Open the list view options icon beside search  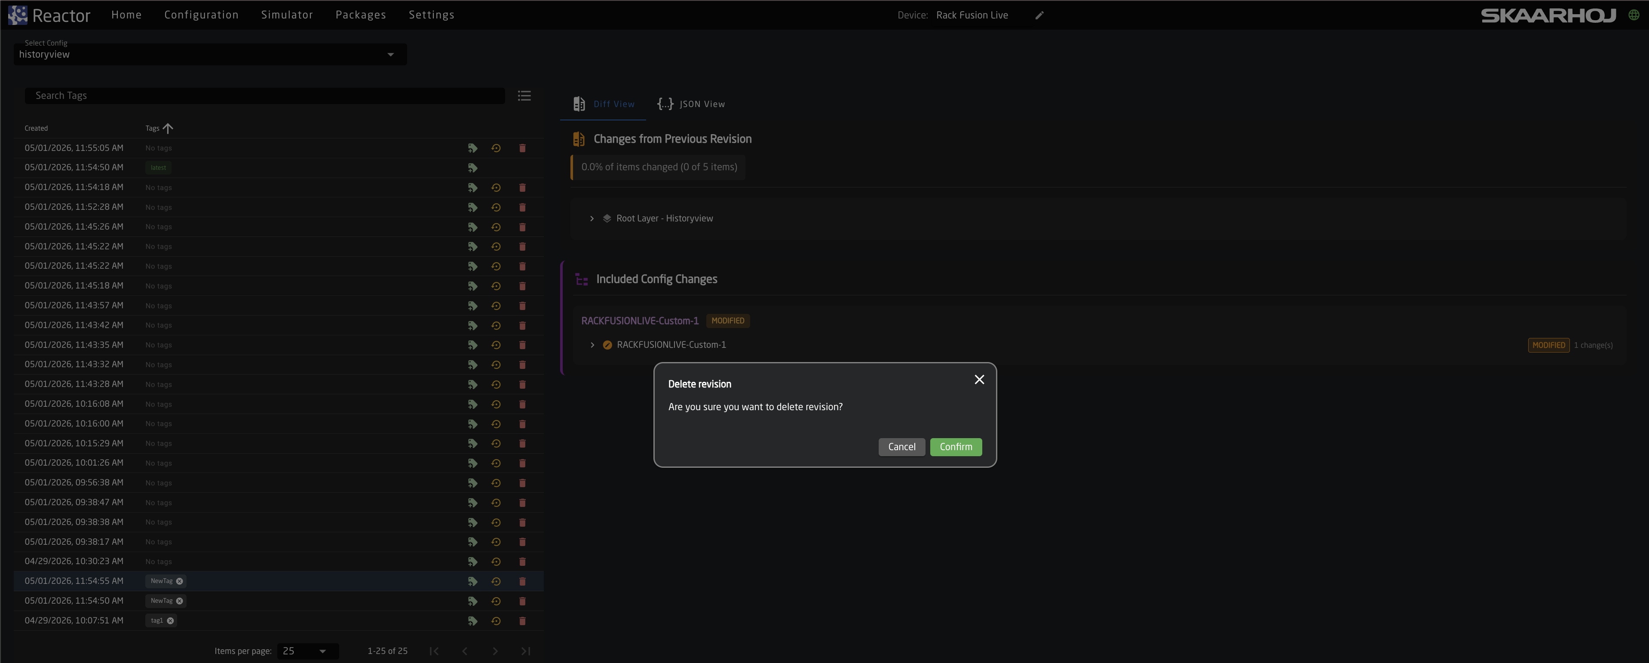(x=524, y=96)
